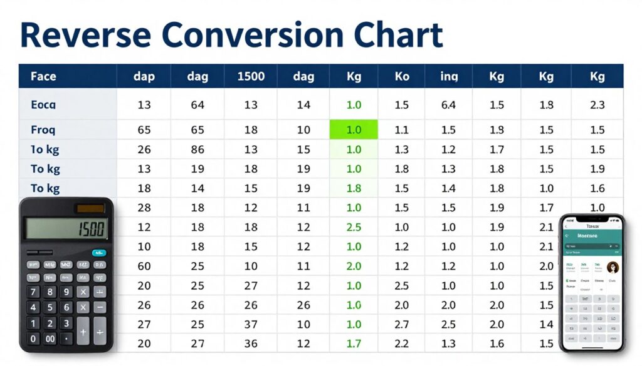Click the profile avatar on phone screen

click(x=613, y=268)
